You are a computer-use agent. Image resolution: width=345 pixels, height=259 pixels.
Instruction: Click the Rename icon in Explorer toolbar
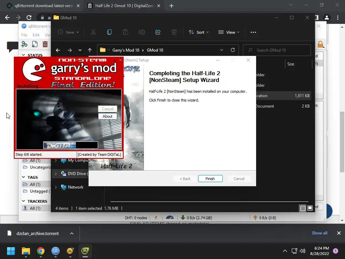[142, 32]
